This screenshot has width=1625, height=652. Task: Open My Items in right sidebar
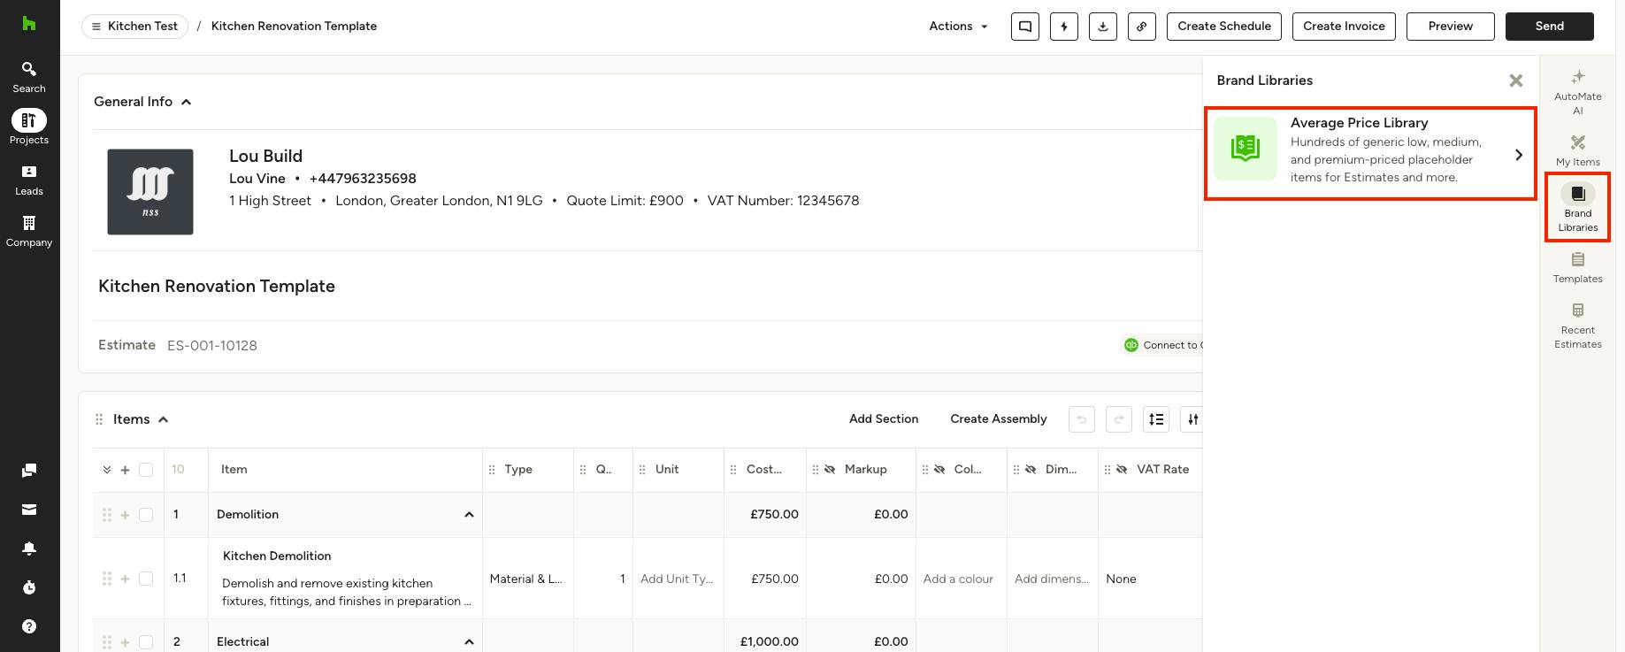tap(1577, 150)
